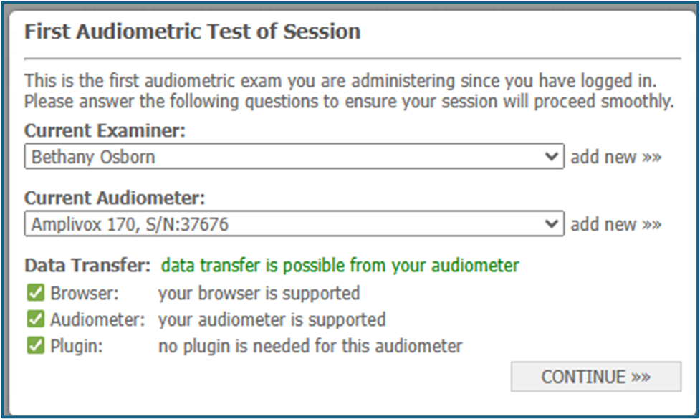Click the green Plugin checkmark icon
The width and height of the screenshot is (700, 419).
tap(35, 347)
